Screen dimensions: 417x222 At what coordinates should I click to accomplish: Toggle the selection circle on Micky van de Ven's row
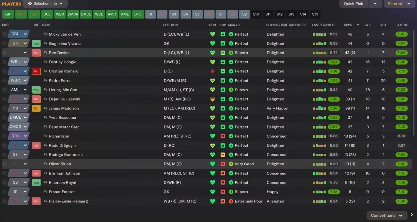pyautogui.click(x=4, y=34)
